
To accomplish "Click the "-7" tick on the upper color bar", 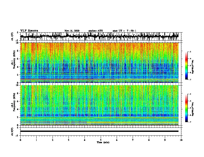I will pos(190,80).
